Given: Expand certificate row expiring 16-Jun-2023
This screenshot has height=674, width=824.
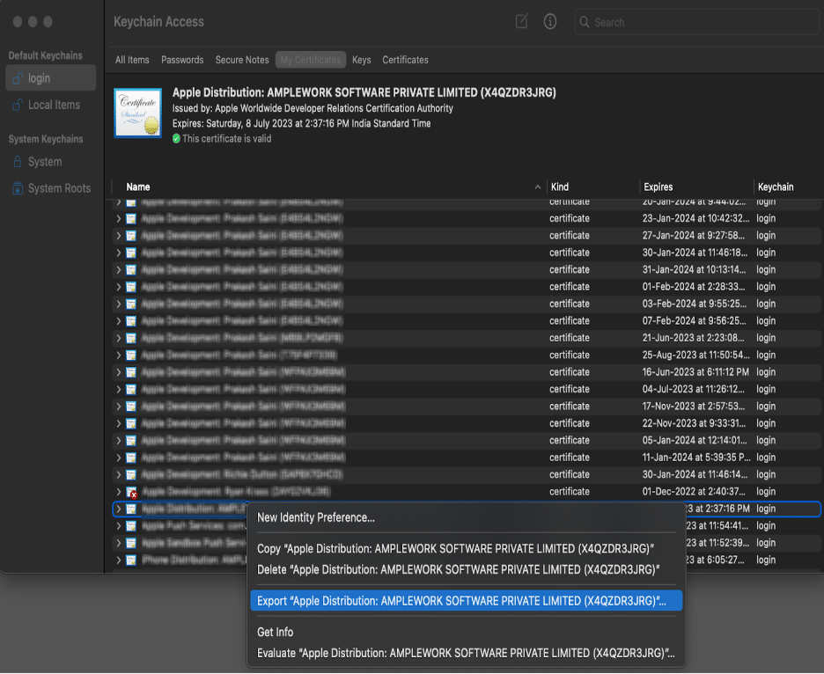Looking at the screenshot, I should coord(118,372).
